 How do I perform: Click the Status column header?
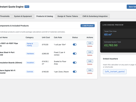click(x=75, y=38)
